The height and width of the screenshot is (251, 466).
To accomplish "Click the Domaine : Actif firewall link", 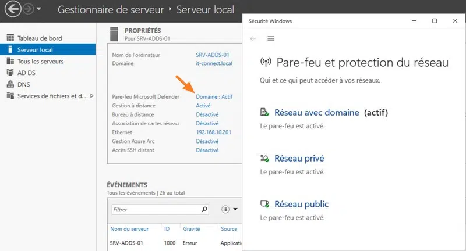I will (214, 96).
